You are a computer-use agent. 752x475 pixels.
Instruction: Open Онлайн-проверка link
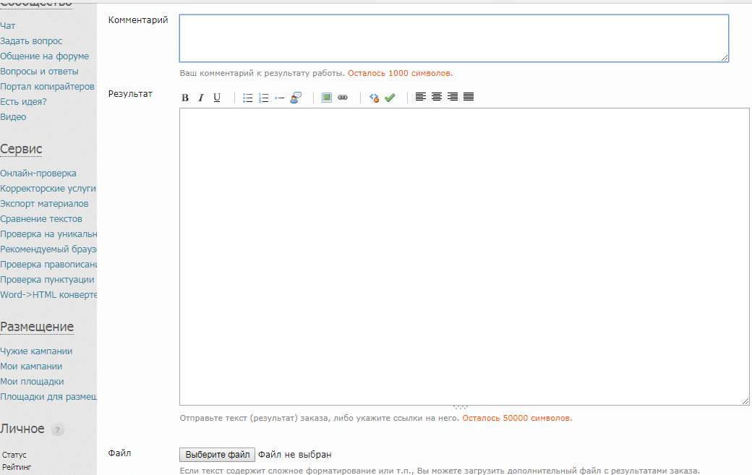click(x=38, y=174)
